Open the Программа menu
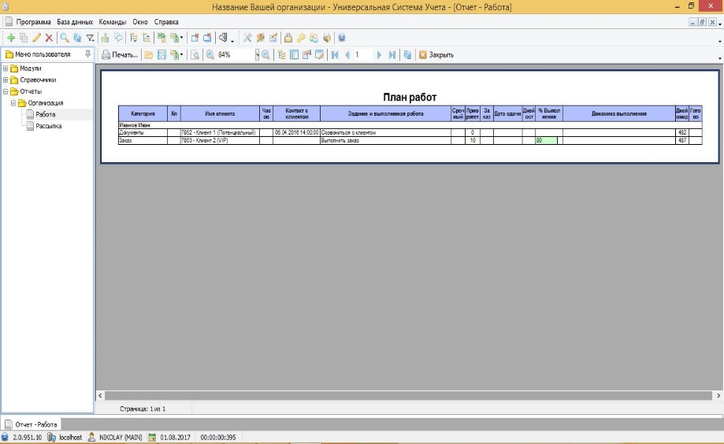This screenshot has height=444, width=724. 33,22
